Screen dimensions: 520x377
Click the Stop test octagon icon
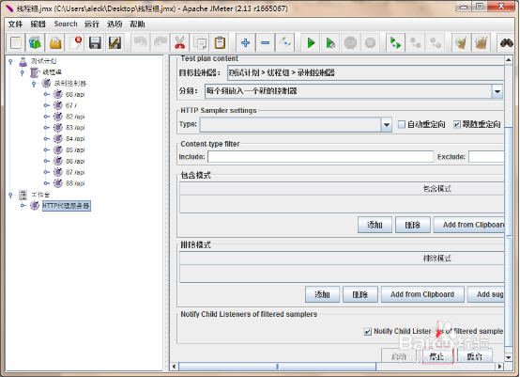pos(350,43)
